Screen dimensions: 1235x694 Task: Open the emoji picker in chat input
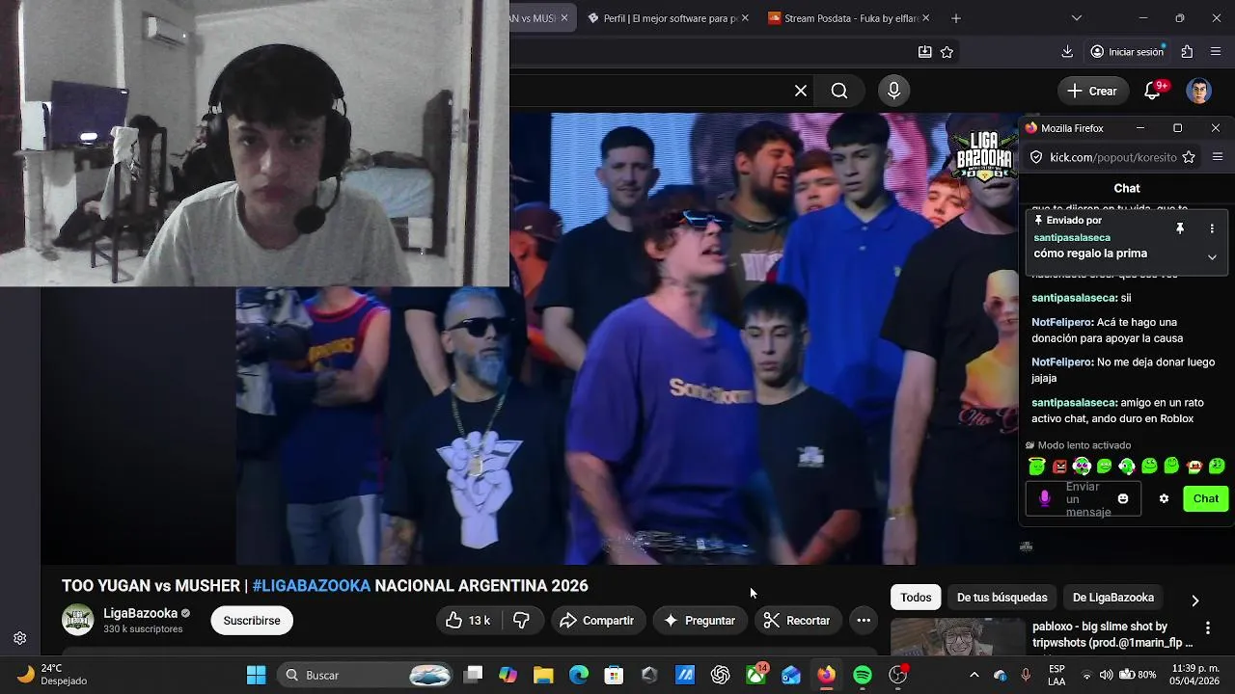coord(1123,499)
